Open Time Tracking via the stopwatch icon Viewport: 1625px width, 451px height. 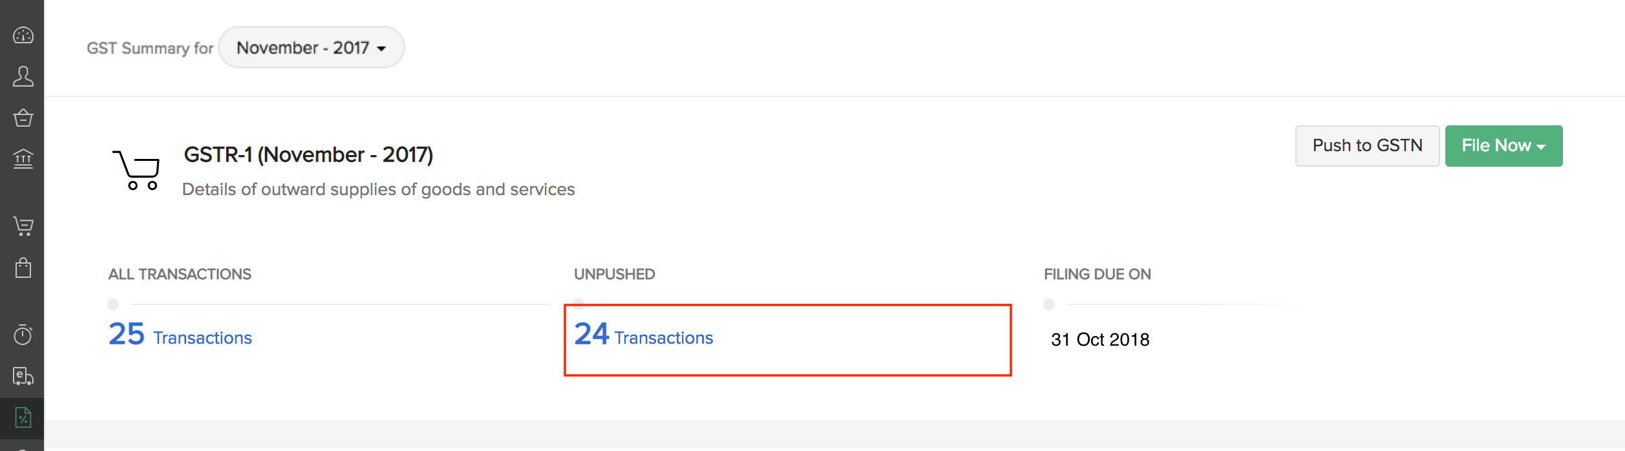[x=23, y=335]
